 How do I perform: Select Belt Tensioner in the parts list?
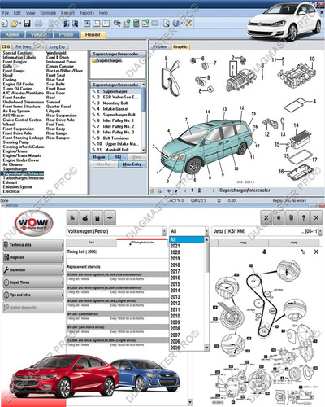click(x=115, y=138)
